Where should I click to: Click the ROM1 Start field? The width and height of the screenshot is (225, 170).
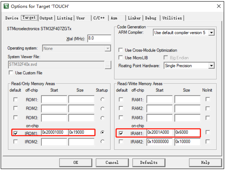tap(54, 99)
